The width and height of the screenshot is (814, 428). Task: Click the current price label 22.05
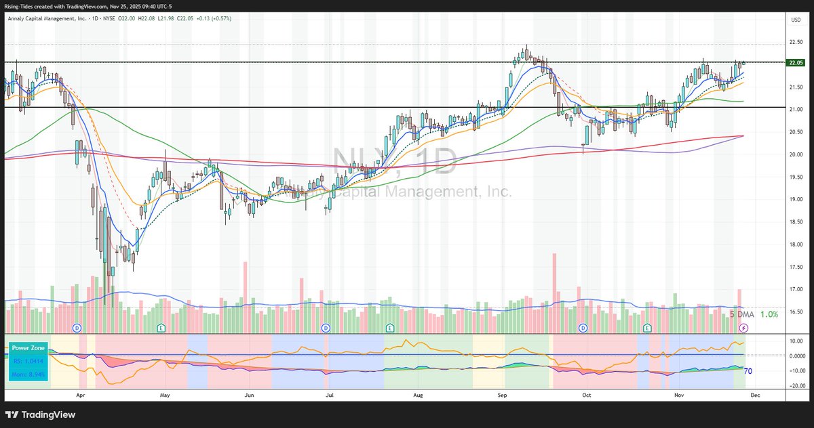[x=795, y=62]
